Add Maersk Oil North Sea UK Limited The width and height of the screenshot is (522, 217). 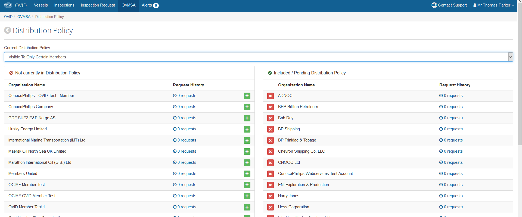point(247,152)
